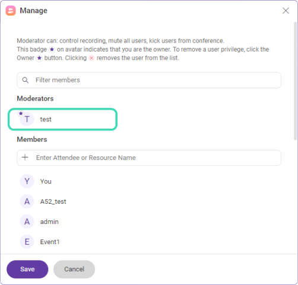The height and width of the screenshot is (285, 298).
Task: Select the member named You
Action: 46,181
